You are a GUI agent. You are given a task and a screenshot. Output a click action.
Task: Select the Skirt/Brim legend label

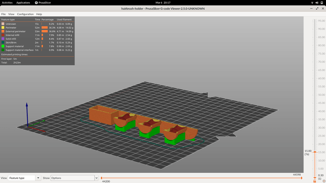tap(11, 43)
